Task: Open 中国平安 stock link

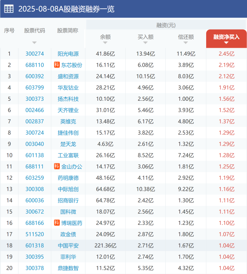Action: click(x=68, y=245)
